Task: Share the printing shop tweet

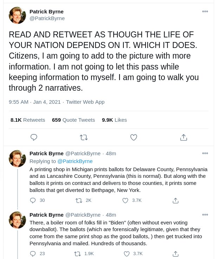Action: (175, 200)
